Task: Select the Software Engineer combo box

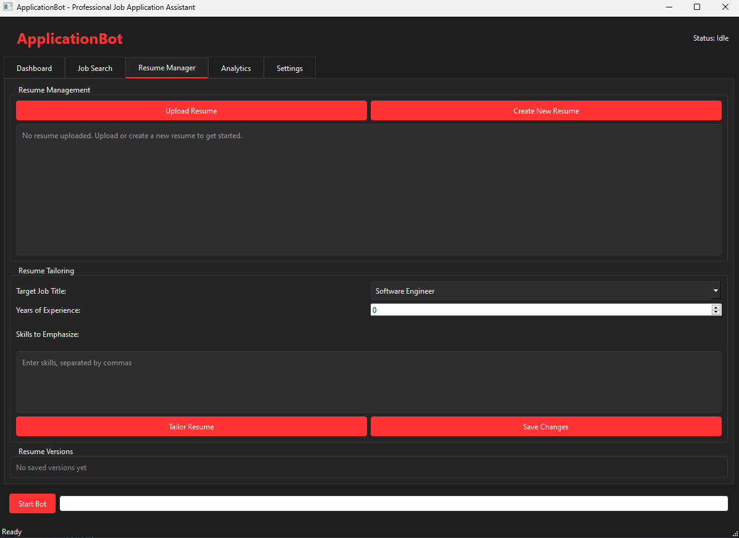Action: click(546, 291)
